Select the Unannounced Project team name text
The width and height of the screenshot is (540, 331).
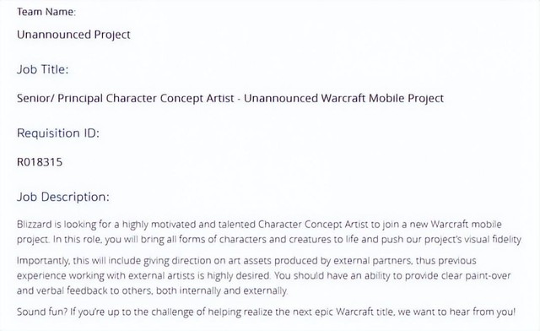(73, 35)
